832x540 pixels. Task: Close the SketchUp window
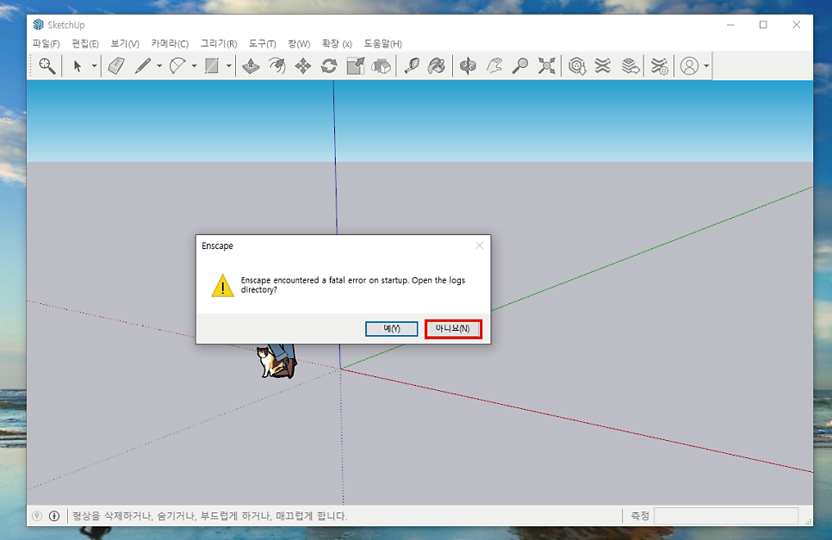797,25
